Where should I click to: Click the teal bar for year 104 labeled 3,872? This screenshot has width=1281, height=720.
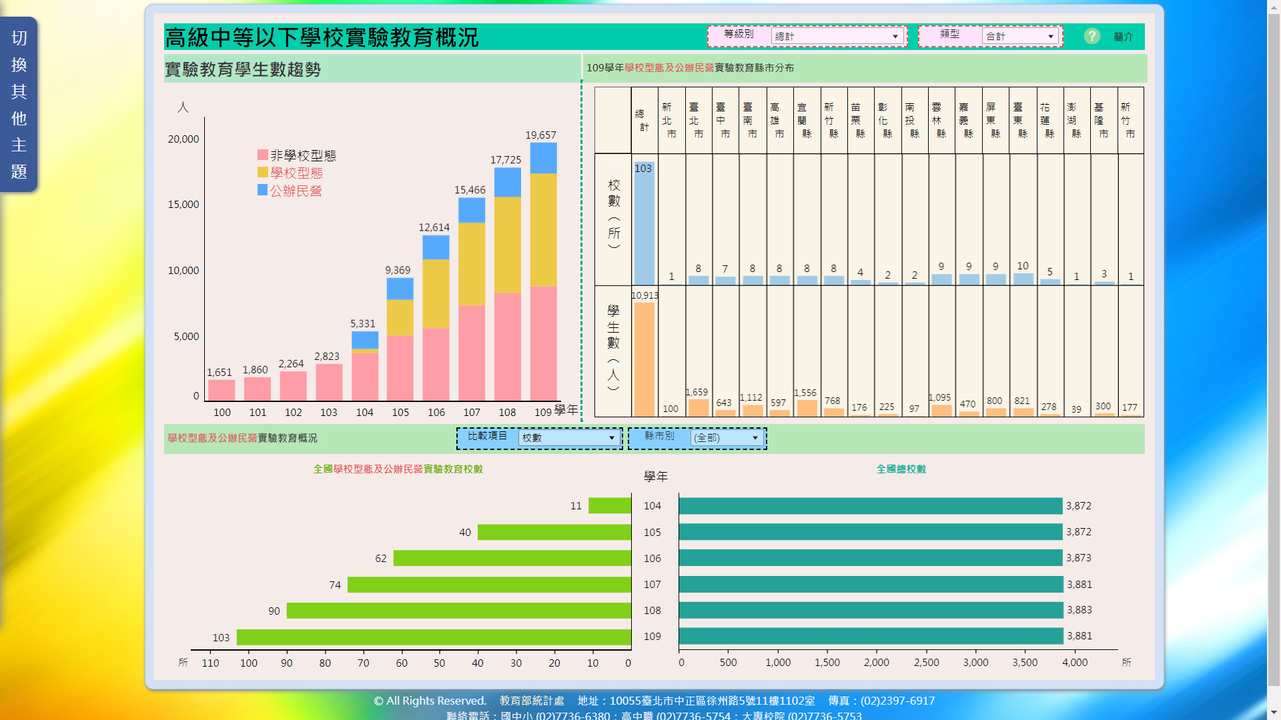click(870, 506)
